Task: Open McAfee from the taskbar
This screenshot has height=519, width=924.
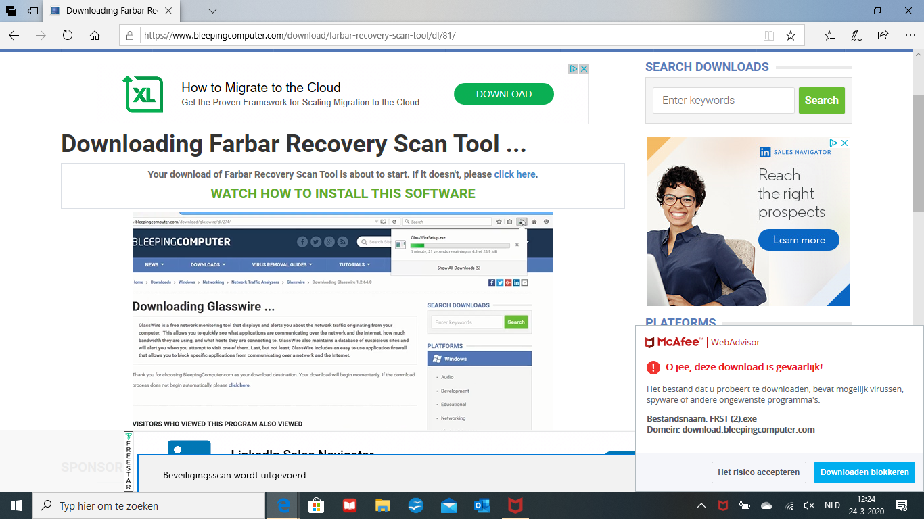Action: [x=515, y=505]
